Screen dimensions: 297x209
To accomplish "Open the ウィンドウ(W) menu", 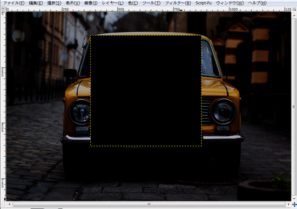I will pyautogui.click(x=230, y=3).
